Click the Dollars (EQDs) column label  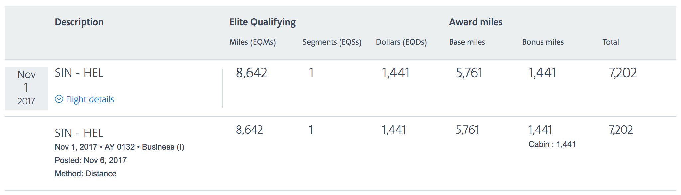pos(401,42)
